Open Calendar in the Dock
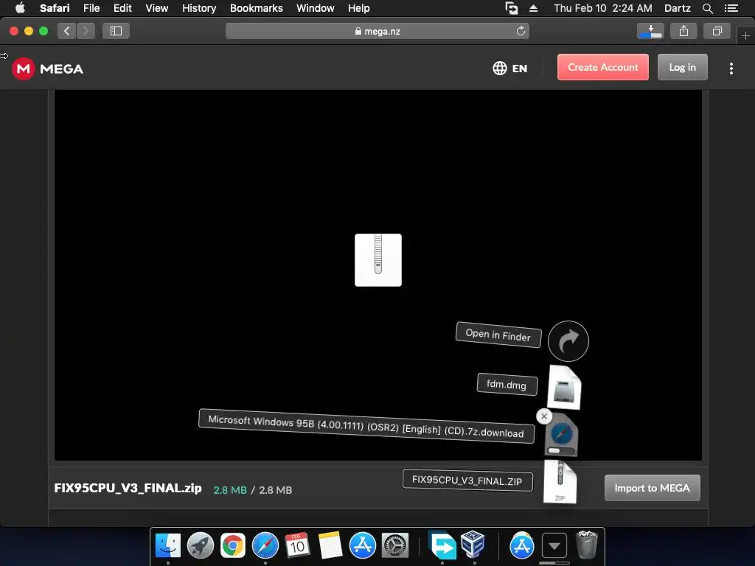The width and height of the screenshot is (755, 566). [x=297, y=545]
